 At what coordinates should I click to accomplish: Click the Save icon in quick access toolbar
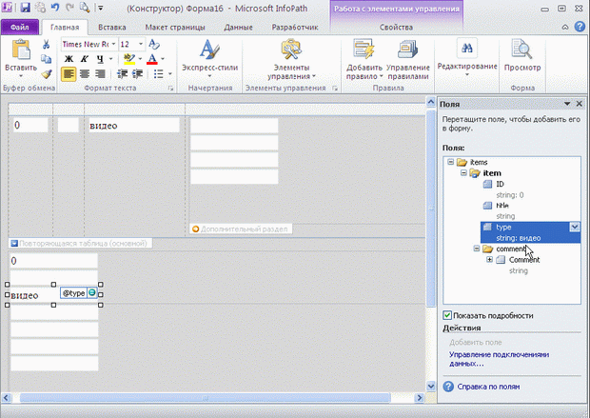click(x=24, y=8)
